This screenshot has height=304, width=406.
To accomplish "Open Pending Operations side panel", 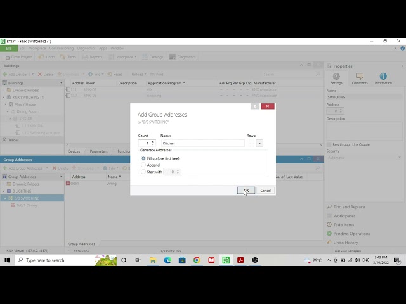I will [x=351, y=234].
